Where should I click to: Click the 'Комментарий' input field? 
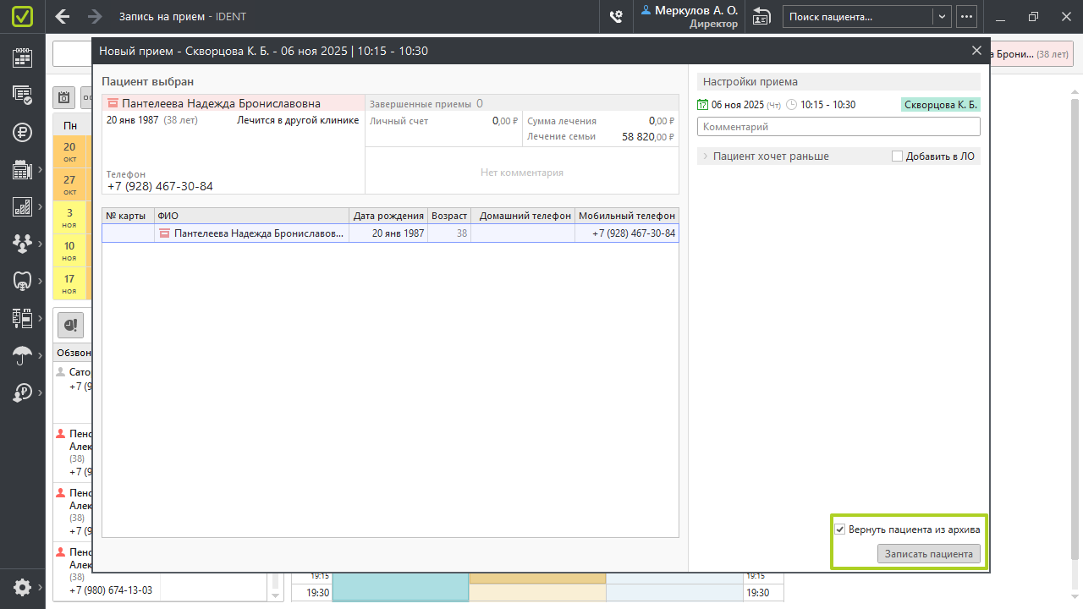tap(838, 127)
